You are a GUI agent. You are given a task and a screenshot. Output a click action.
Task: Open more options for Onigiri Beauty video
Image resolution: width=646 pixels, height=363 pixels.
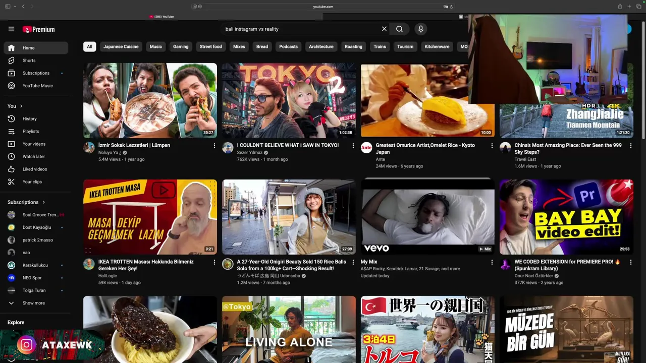(x=353, y=262)
